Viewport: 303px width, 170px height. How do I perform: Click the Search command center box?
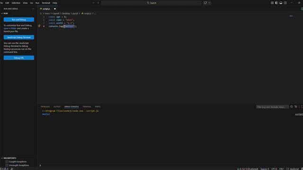click(x=151, y=3)
